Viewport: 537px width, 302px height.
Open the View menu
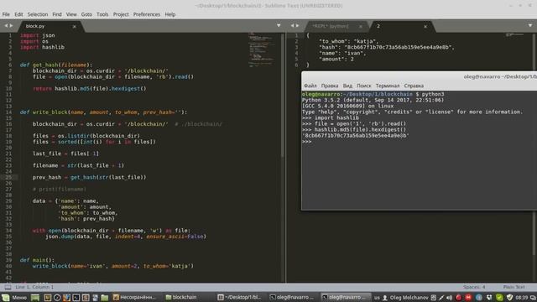click(71, 14)
